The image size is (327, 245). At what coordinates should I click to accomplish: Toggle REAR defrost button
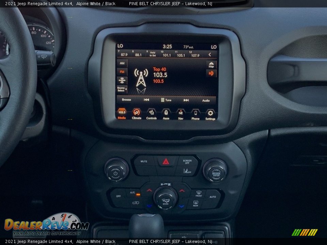[x=196, y=203]
